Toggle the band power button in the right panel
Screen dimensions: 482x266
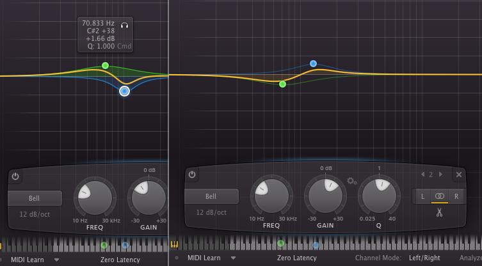pos(192,175)
